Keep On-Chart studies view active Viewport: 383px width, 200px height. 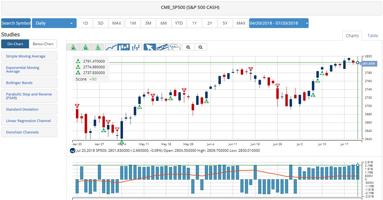[x=15, y=44]
